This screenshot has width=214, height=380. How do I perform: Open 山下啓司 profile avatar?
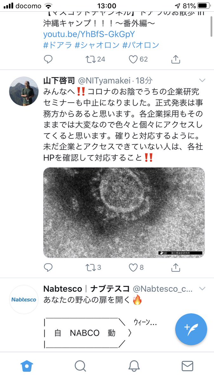tap(24, 91)
